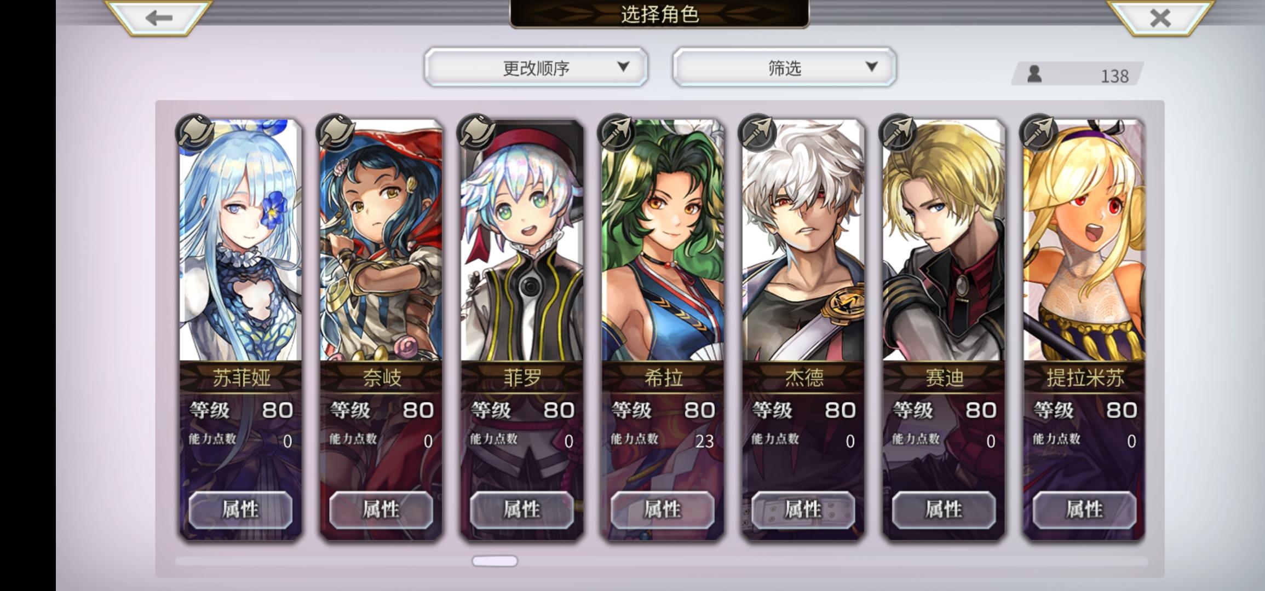The height and width of the screenshot is (591, 1265).
Task: Click the spear weapon icon on 赛迪
Action: tap(898, 133)
